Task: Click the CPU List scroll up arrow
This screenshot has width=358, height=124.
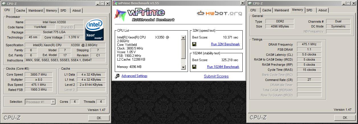Action: point(183,38)
